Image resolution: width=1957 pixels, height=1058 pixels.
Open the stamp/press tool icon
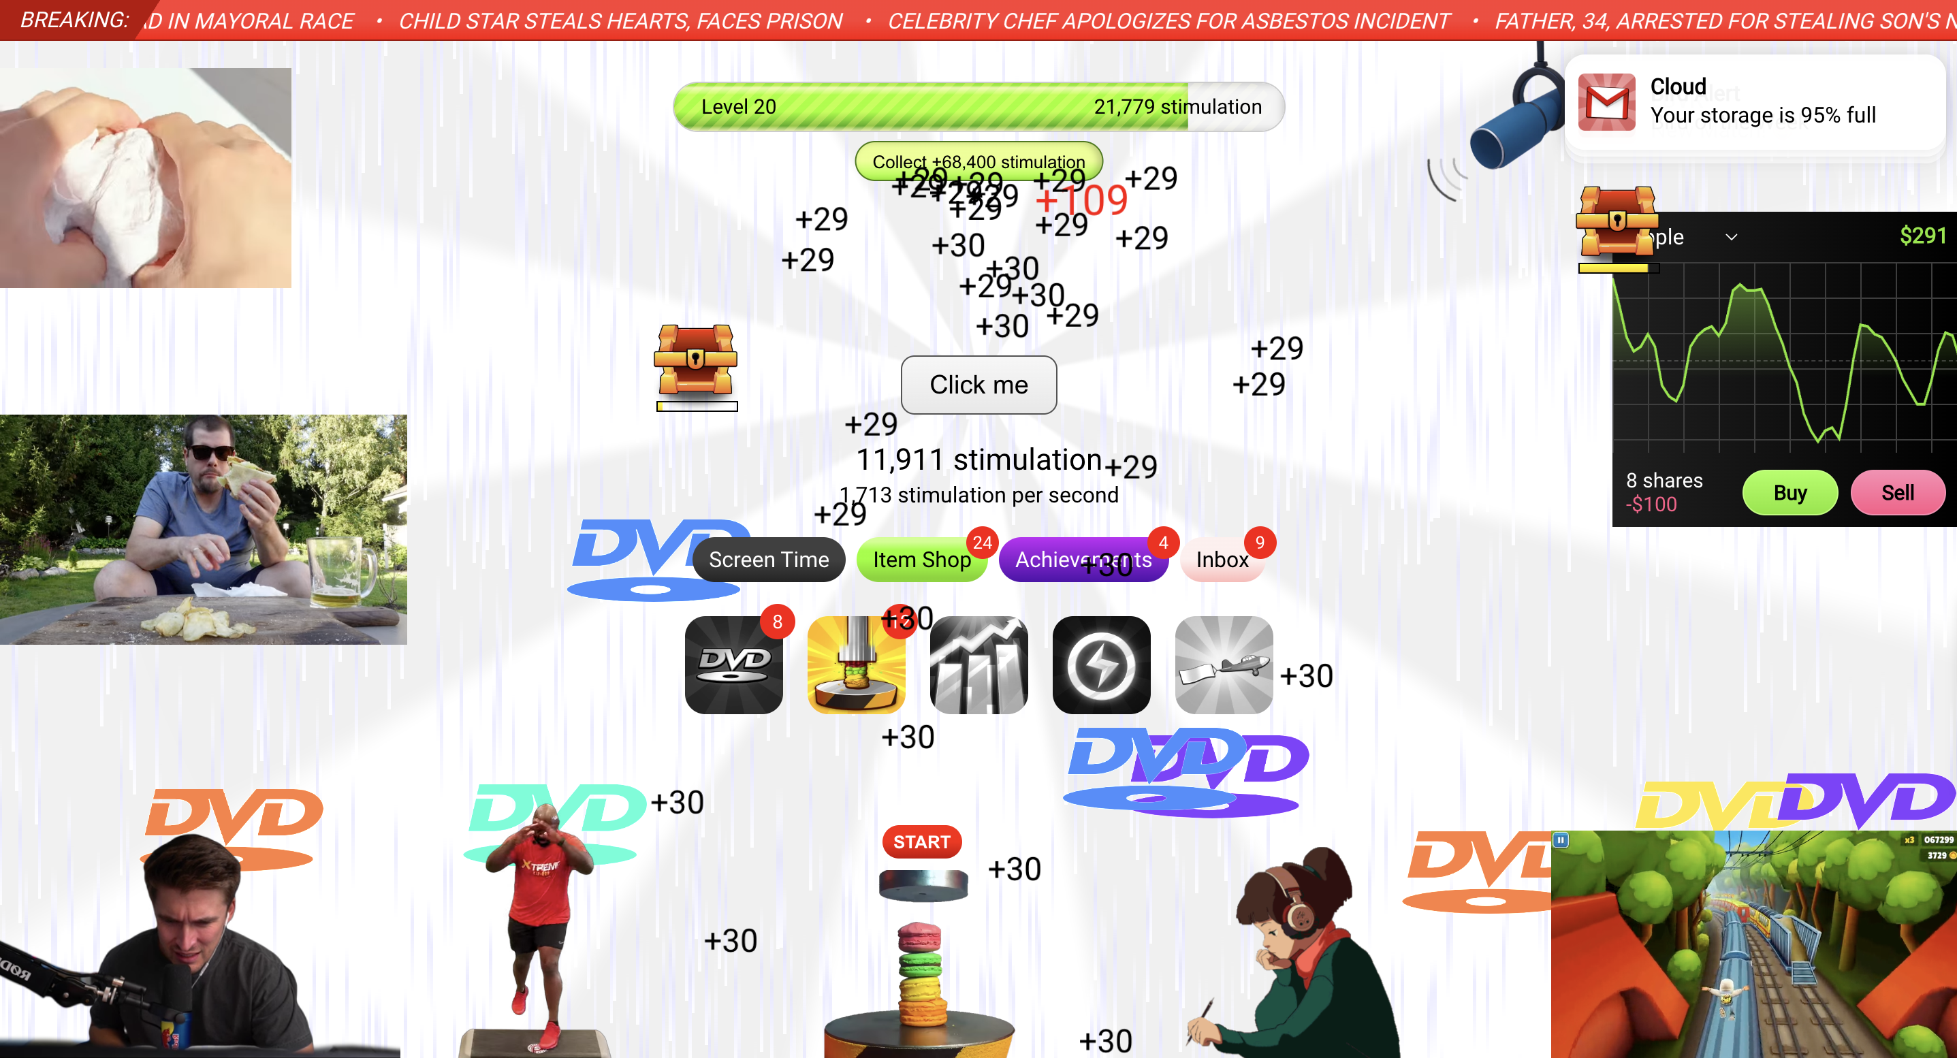(855, 664)
